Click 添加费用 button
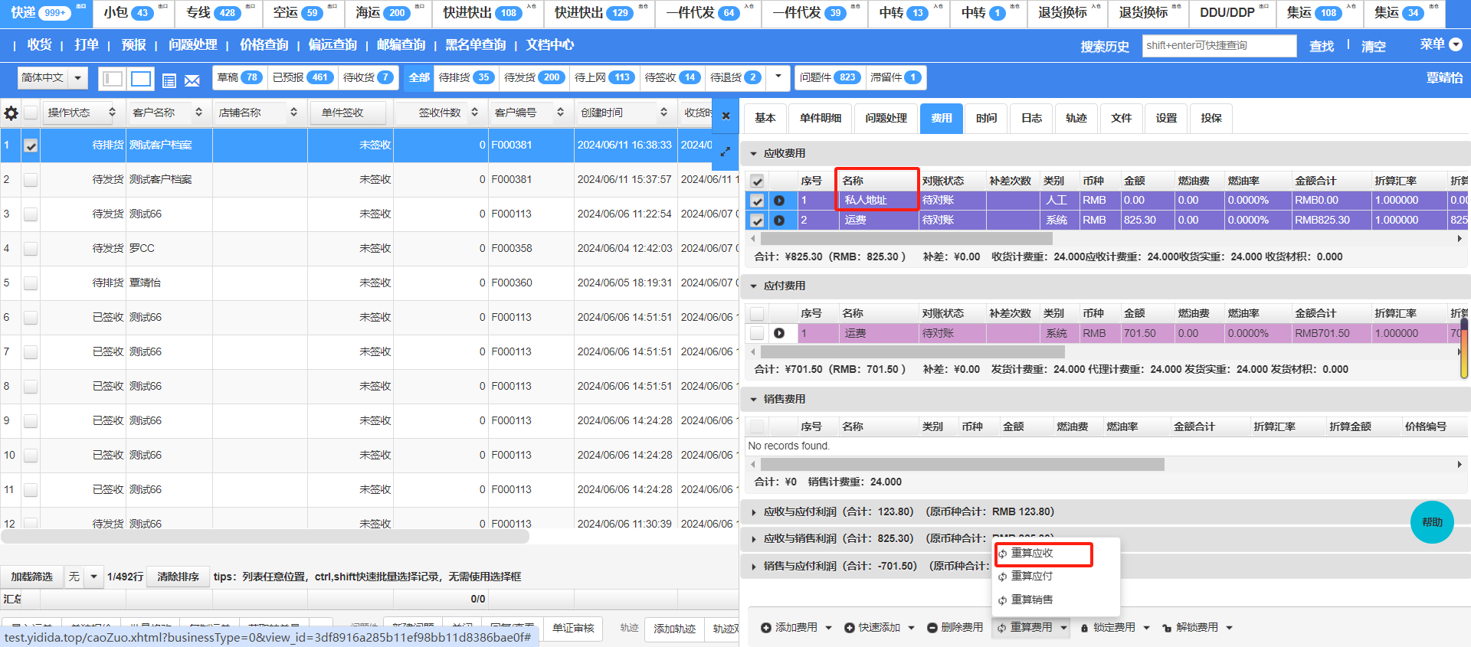Screen dimensions: 1471x647 pyautogui.click(x=789, y=627)
